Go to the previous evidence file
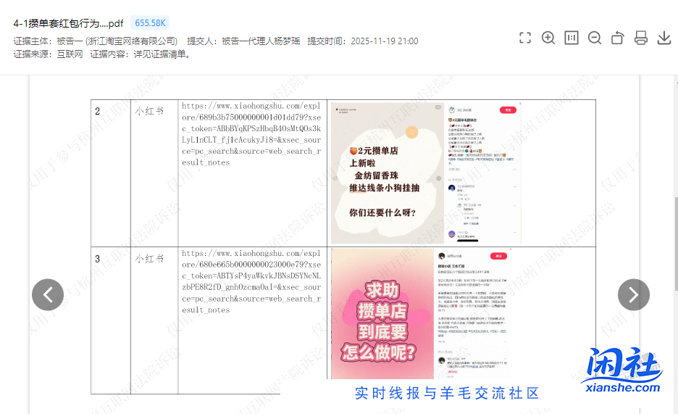Image resolution: width=678 pixels, height=414 pixels. tap(48, 294)
